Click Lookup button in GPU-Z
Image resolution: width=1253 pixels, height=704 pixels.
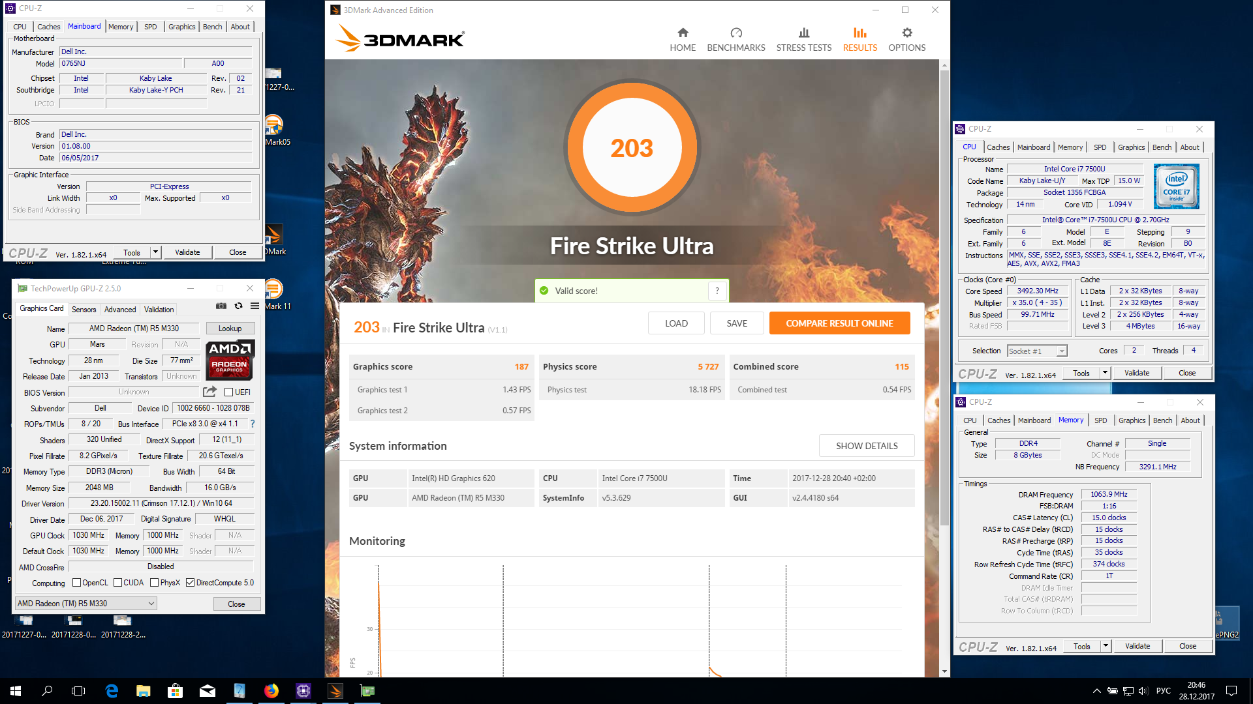[230, 329]
